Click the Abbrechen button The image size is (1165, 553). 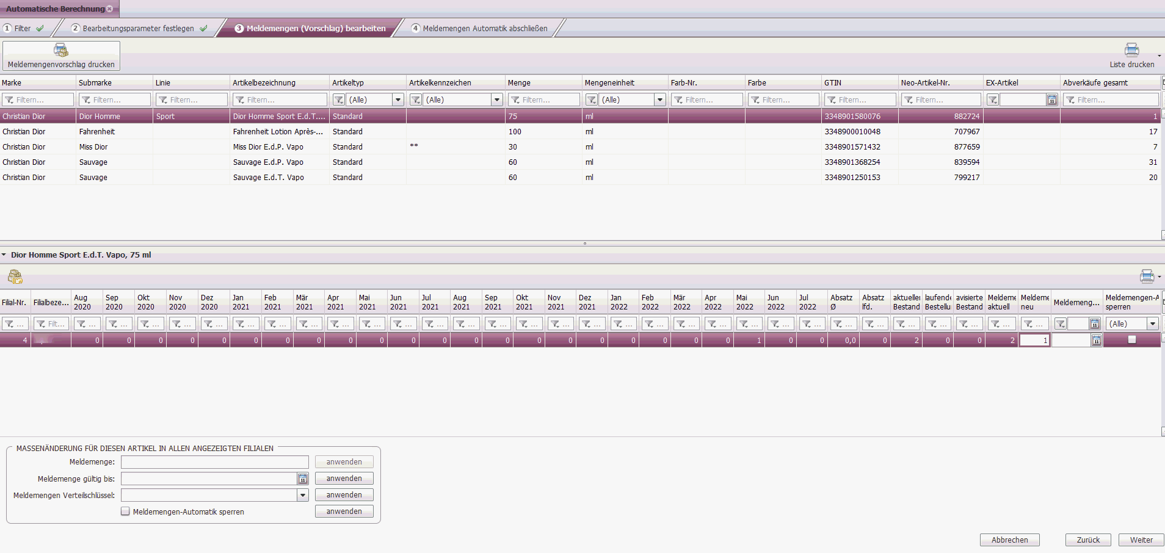(1009, 540)
